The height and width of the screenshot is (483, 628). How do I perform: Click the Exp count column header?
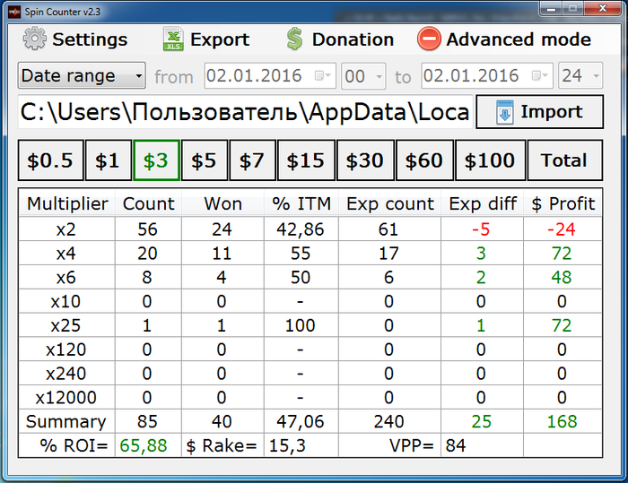389,203
